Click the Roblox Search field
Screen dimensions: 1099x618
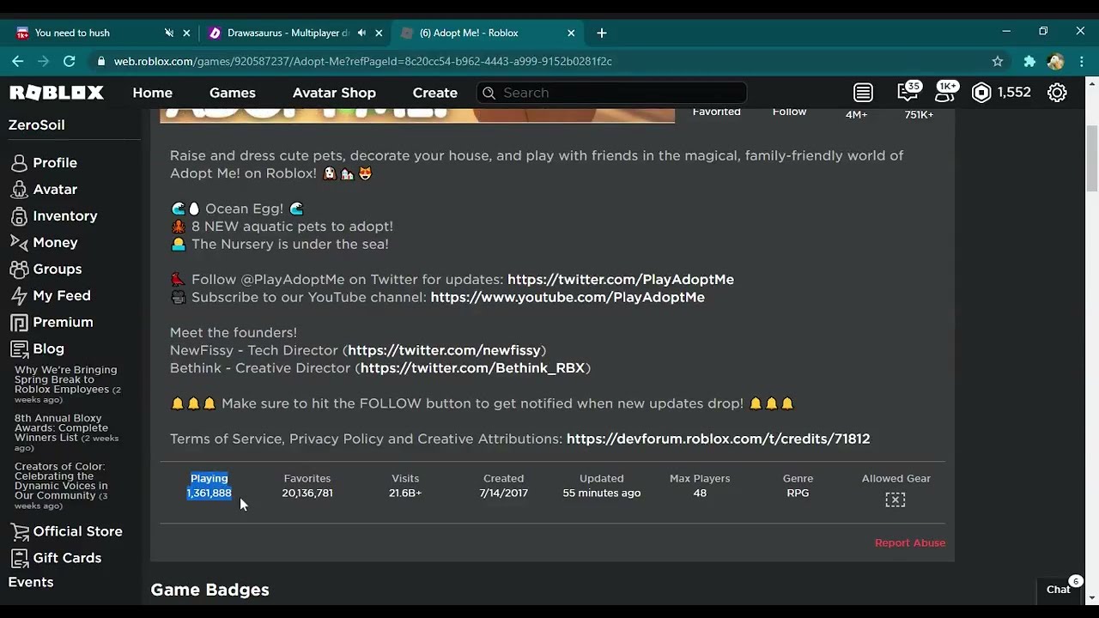[611, 93]
